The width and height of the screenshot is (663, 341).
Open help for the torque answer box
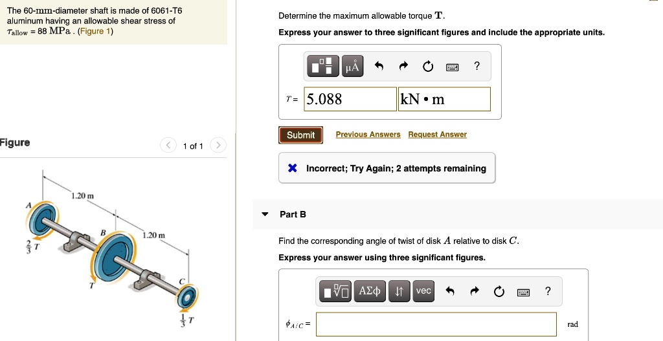tap(477, 65)
